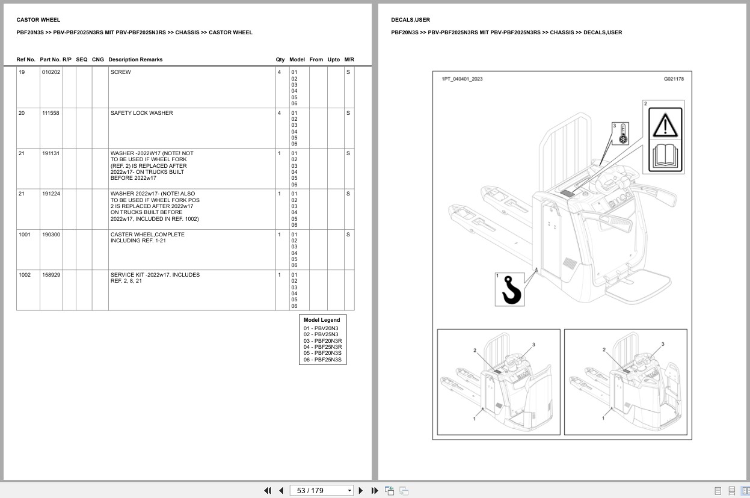The height and width of the screenshot is (498, 750).
Task: Go to the next page
Action: (361, 491)
